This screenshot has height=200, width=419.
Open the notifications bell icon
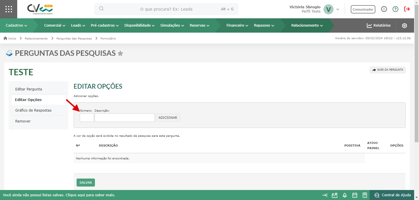(x=345, y=195)
